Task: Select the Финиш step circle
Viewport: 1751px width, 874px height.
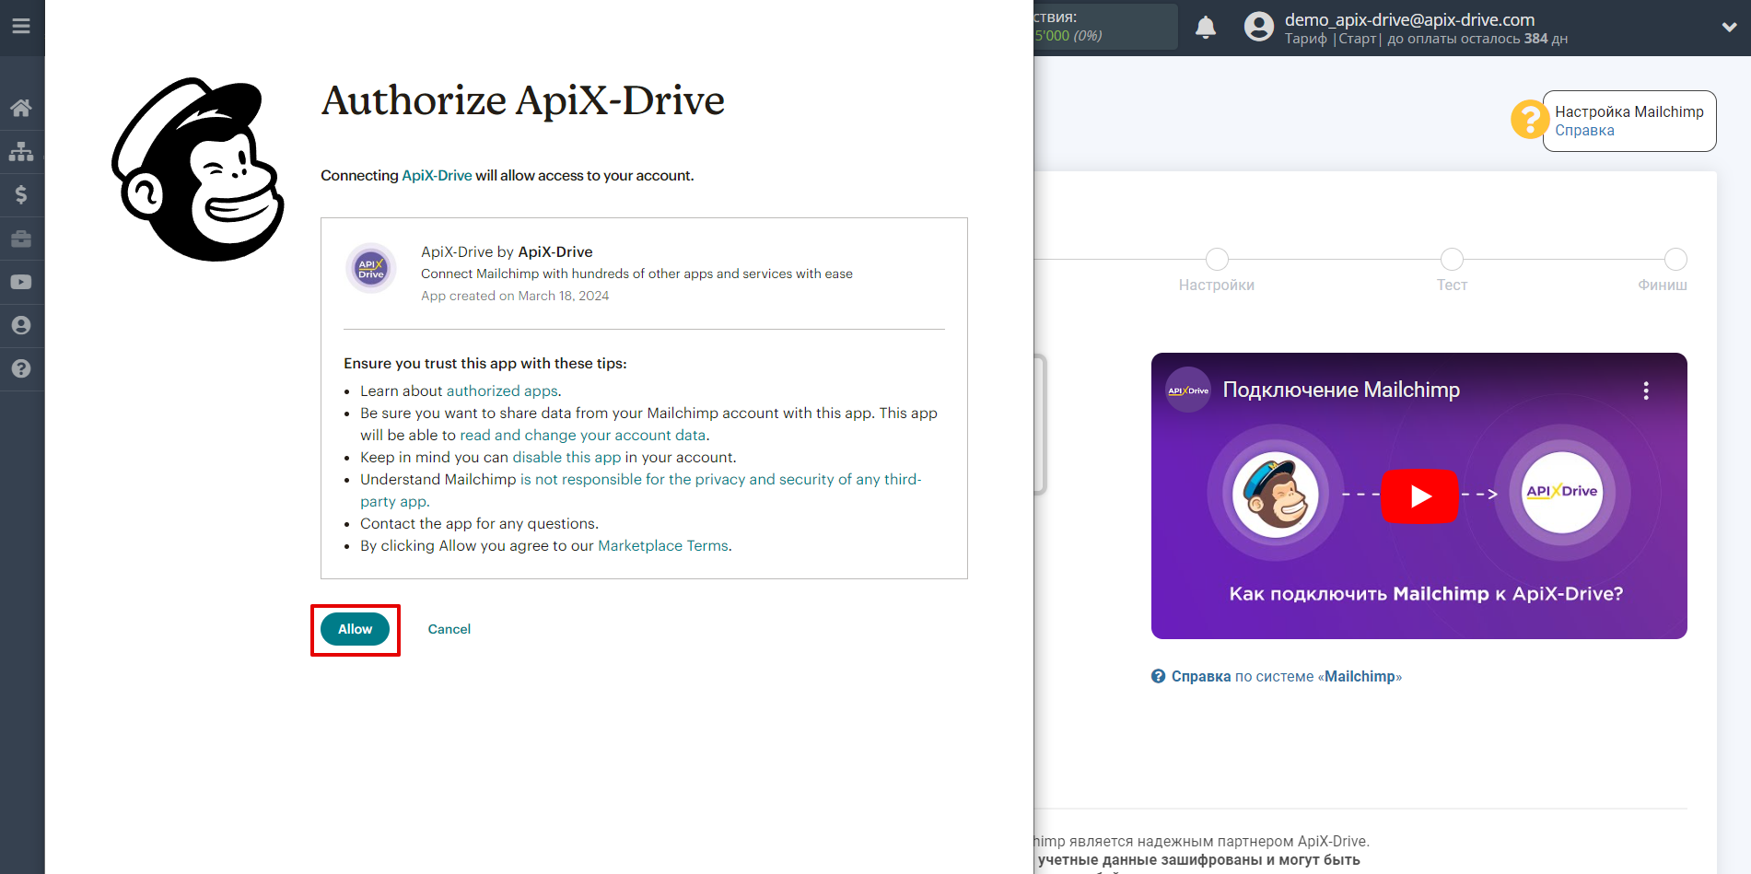Action: 1675,259
